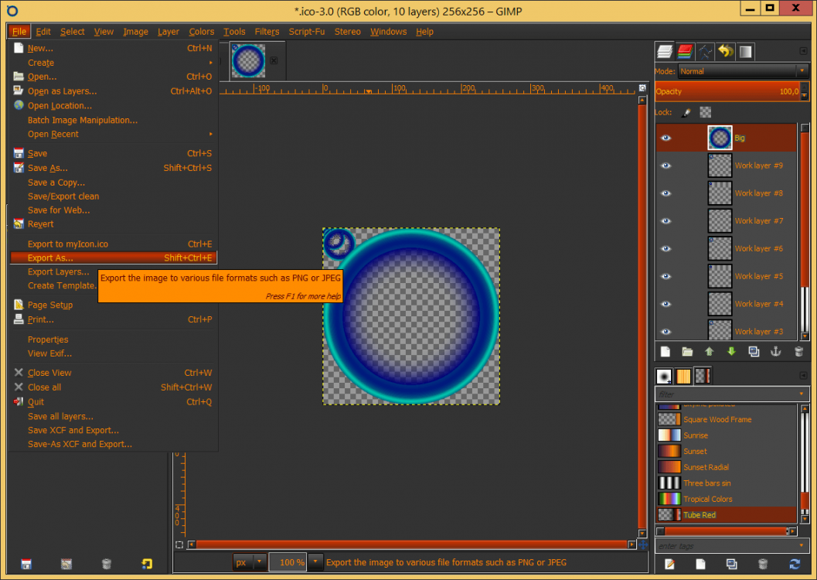Open the Filters menu

(267, 32)
